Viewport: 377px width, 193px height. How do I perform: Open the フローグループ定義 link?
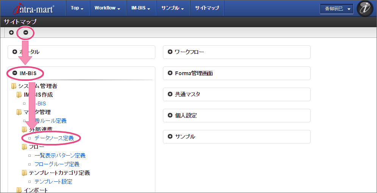pyautogui.click(x=57, y=164)
